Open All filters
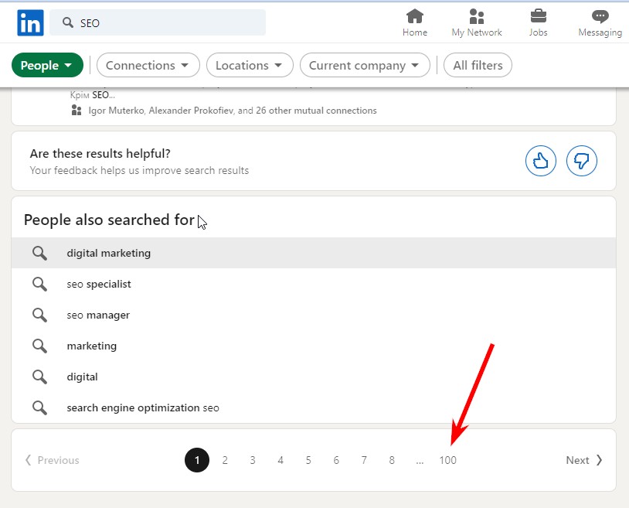Viewport: 629px width, 508px height. 478,65
